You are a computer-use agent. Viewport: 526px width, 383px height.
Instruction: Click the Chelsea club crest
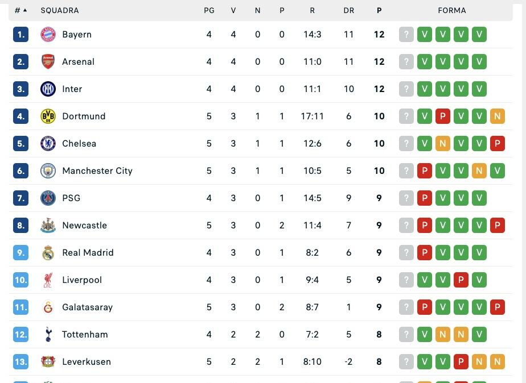click(48, 143)
